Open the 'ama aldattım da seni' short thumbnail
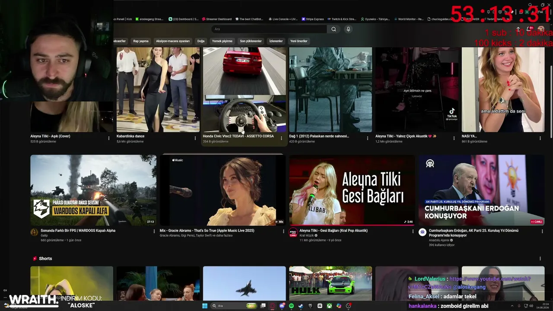The width and height of the screenshot is (553, 311). (503, 89)
